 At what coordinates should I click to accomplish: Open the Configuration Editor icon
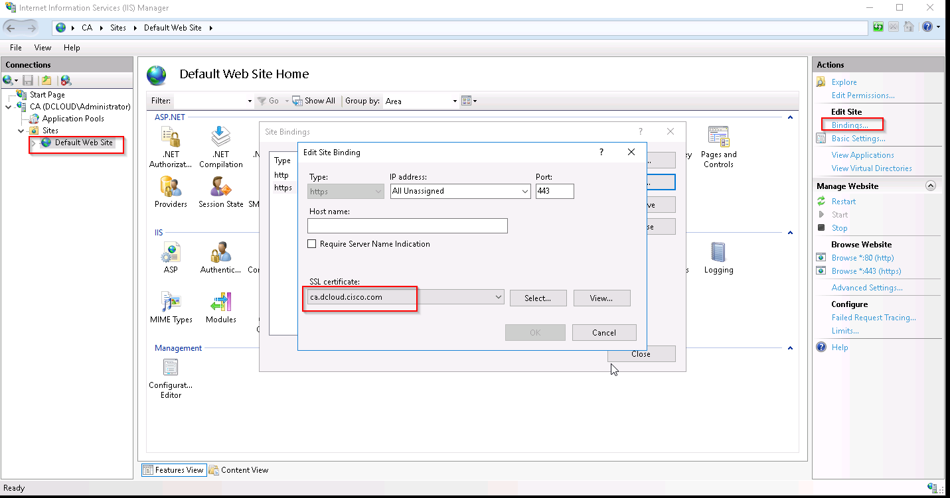pos(171,367)
